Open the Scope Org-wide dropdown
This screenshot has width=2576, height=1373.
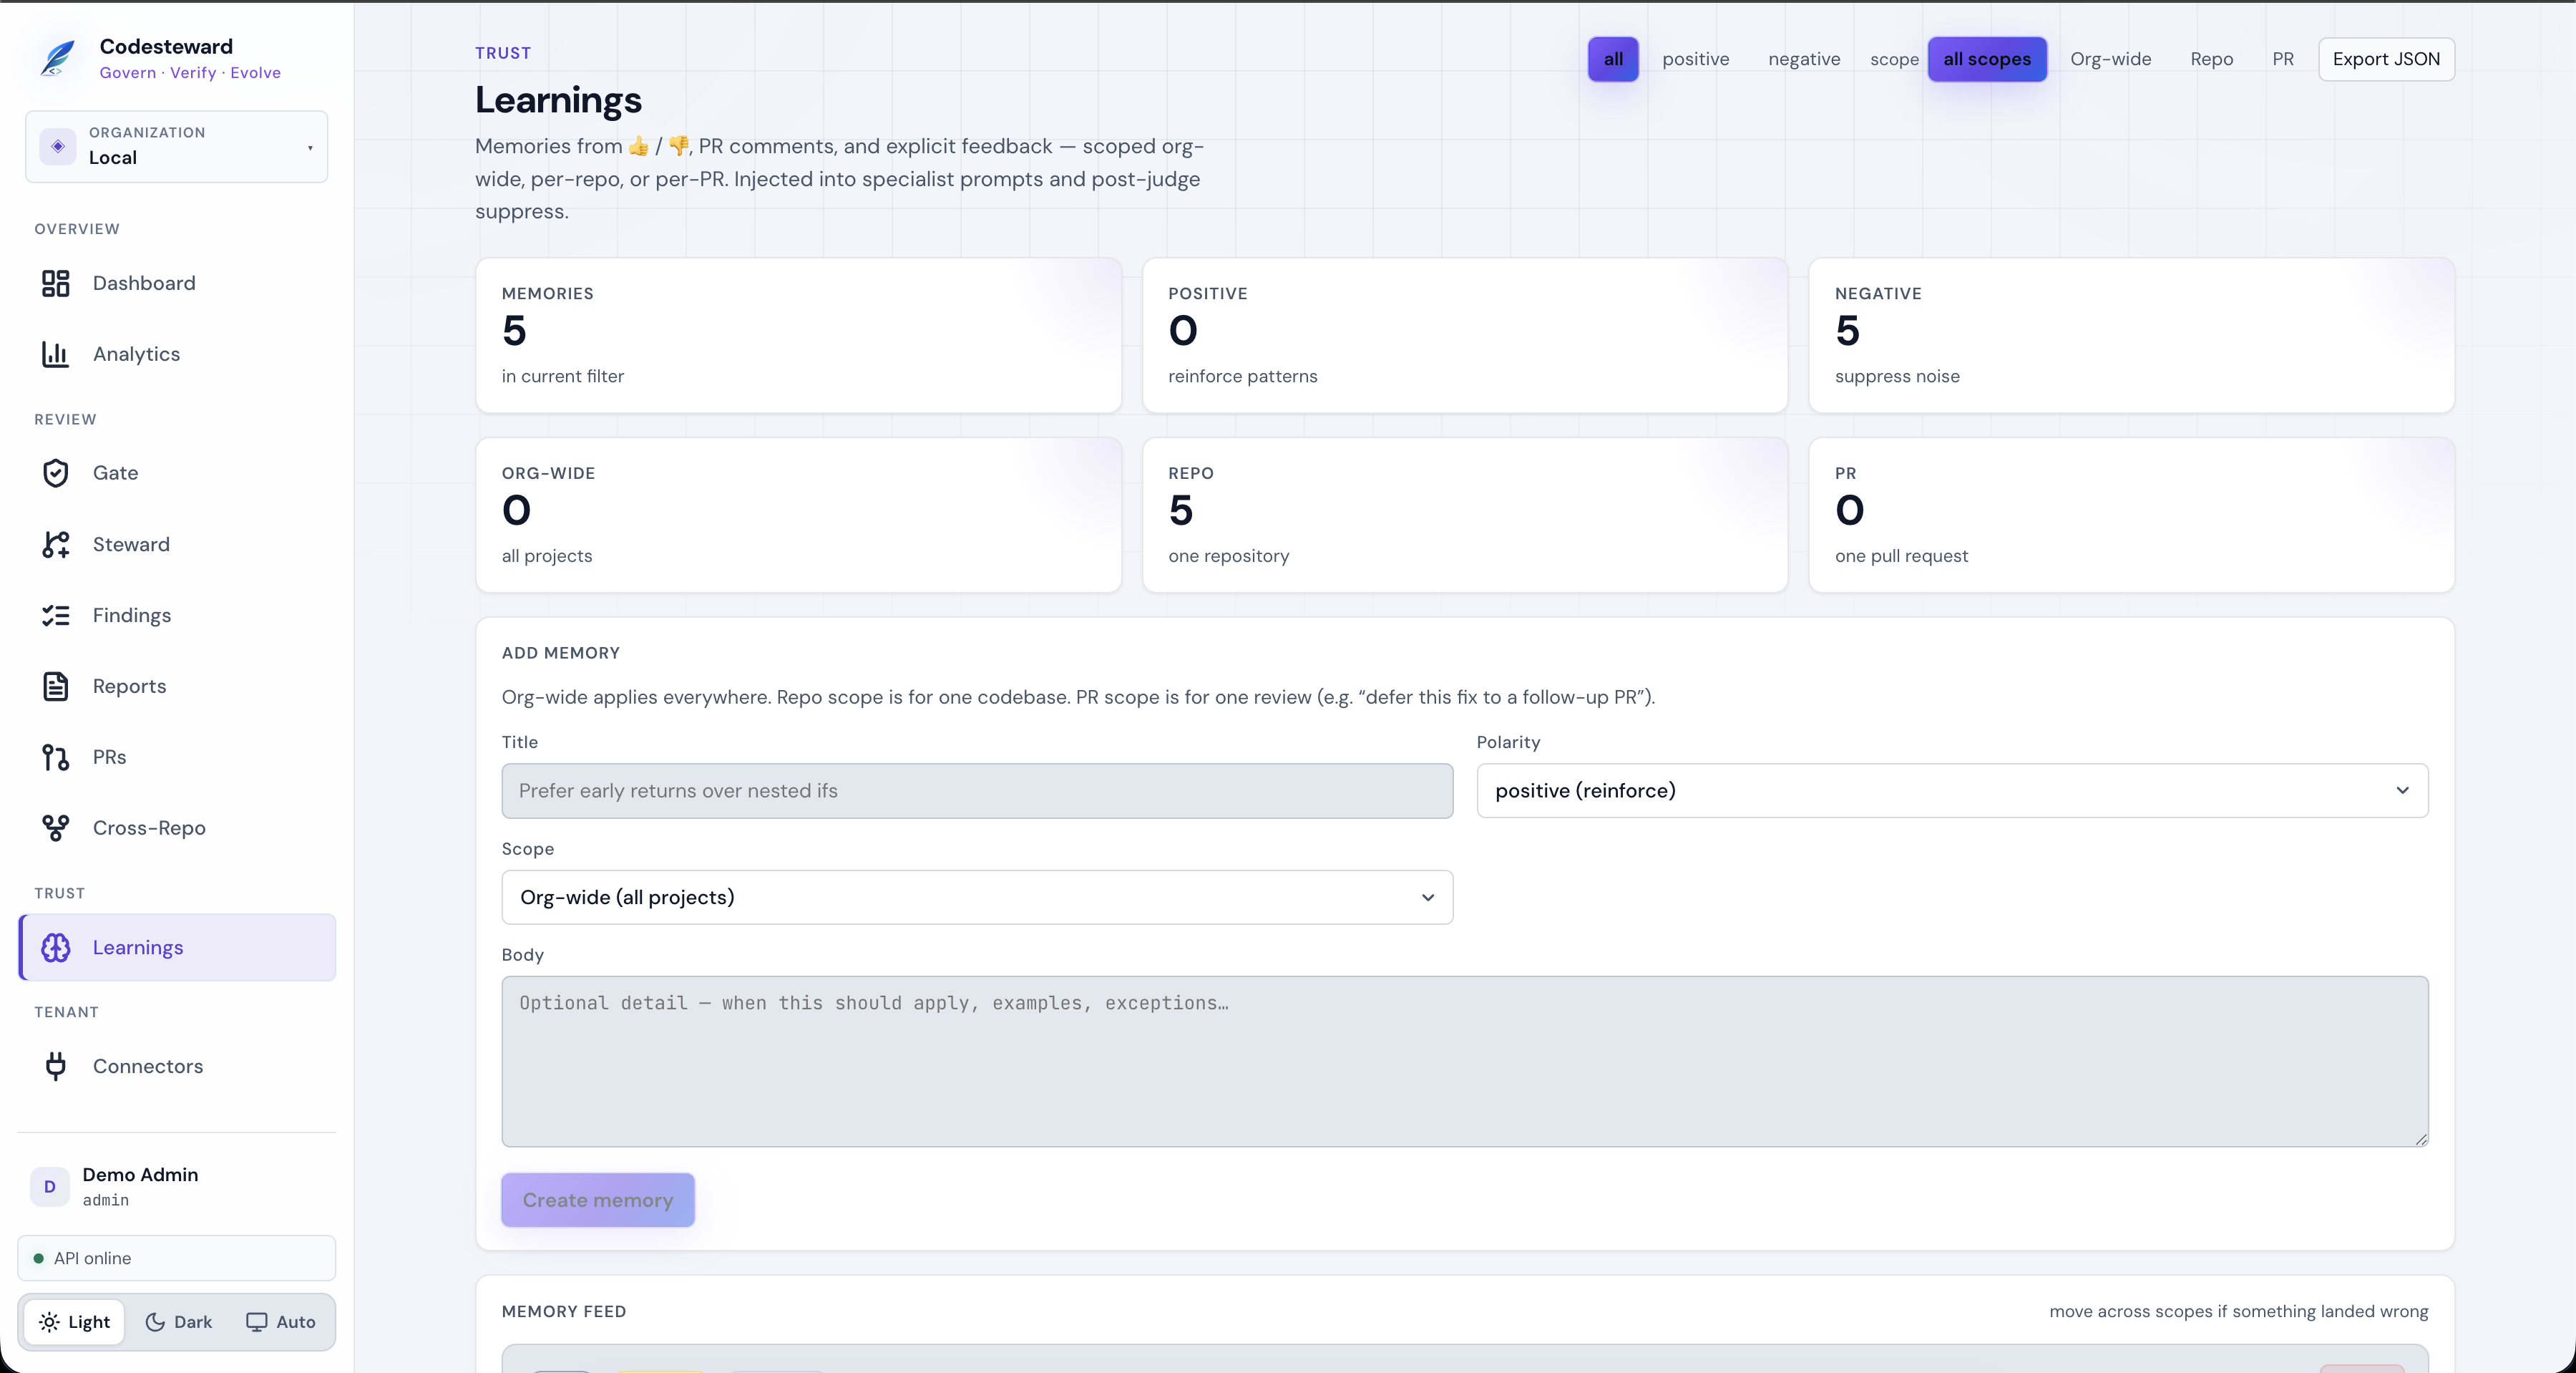(977, 898)
